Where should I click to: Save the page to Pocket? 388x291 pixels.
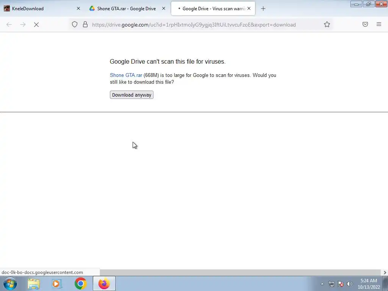(365, 24)
